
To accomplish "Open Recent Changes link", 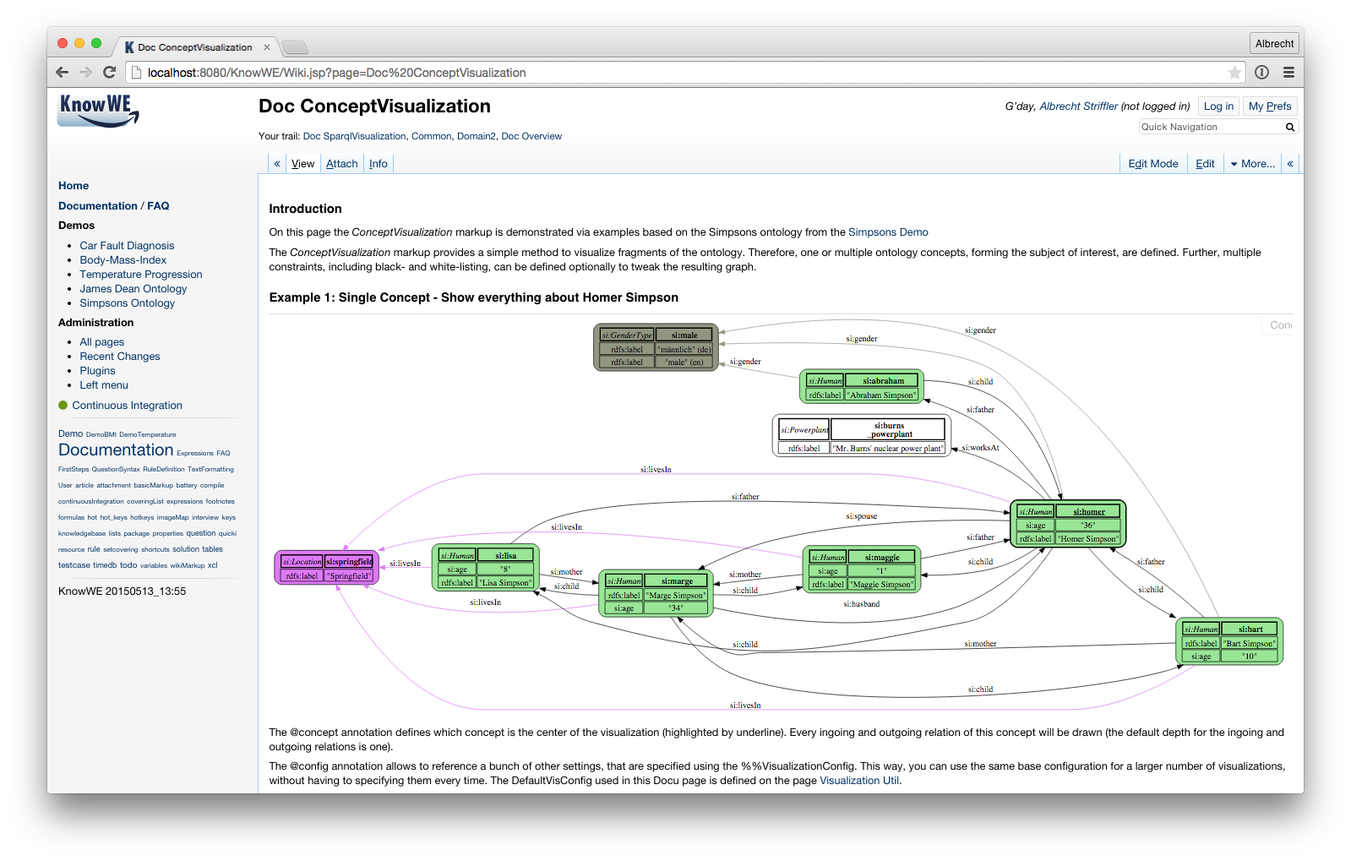I will pos(120,357).
